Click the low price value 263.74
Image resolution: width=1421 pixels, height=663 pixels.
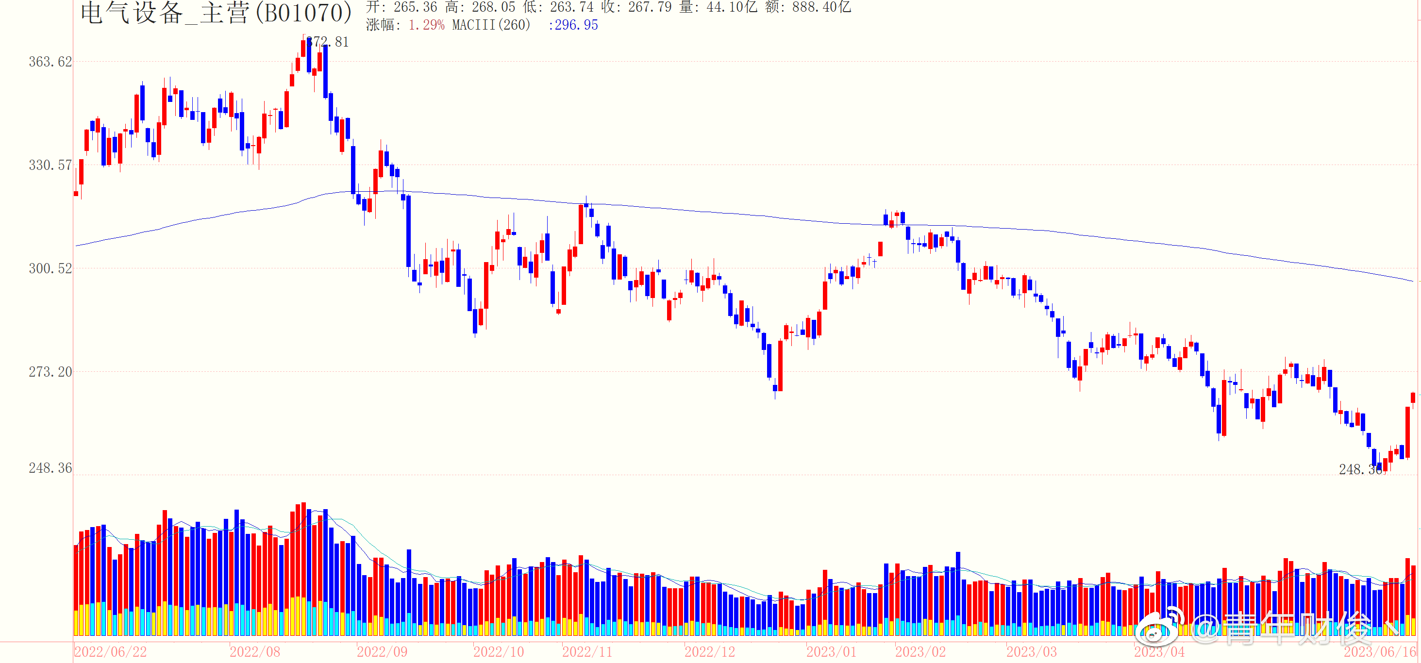click(x=571, y=7)
